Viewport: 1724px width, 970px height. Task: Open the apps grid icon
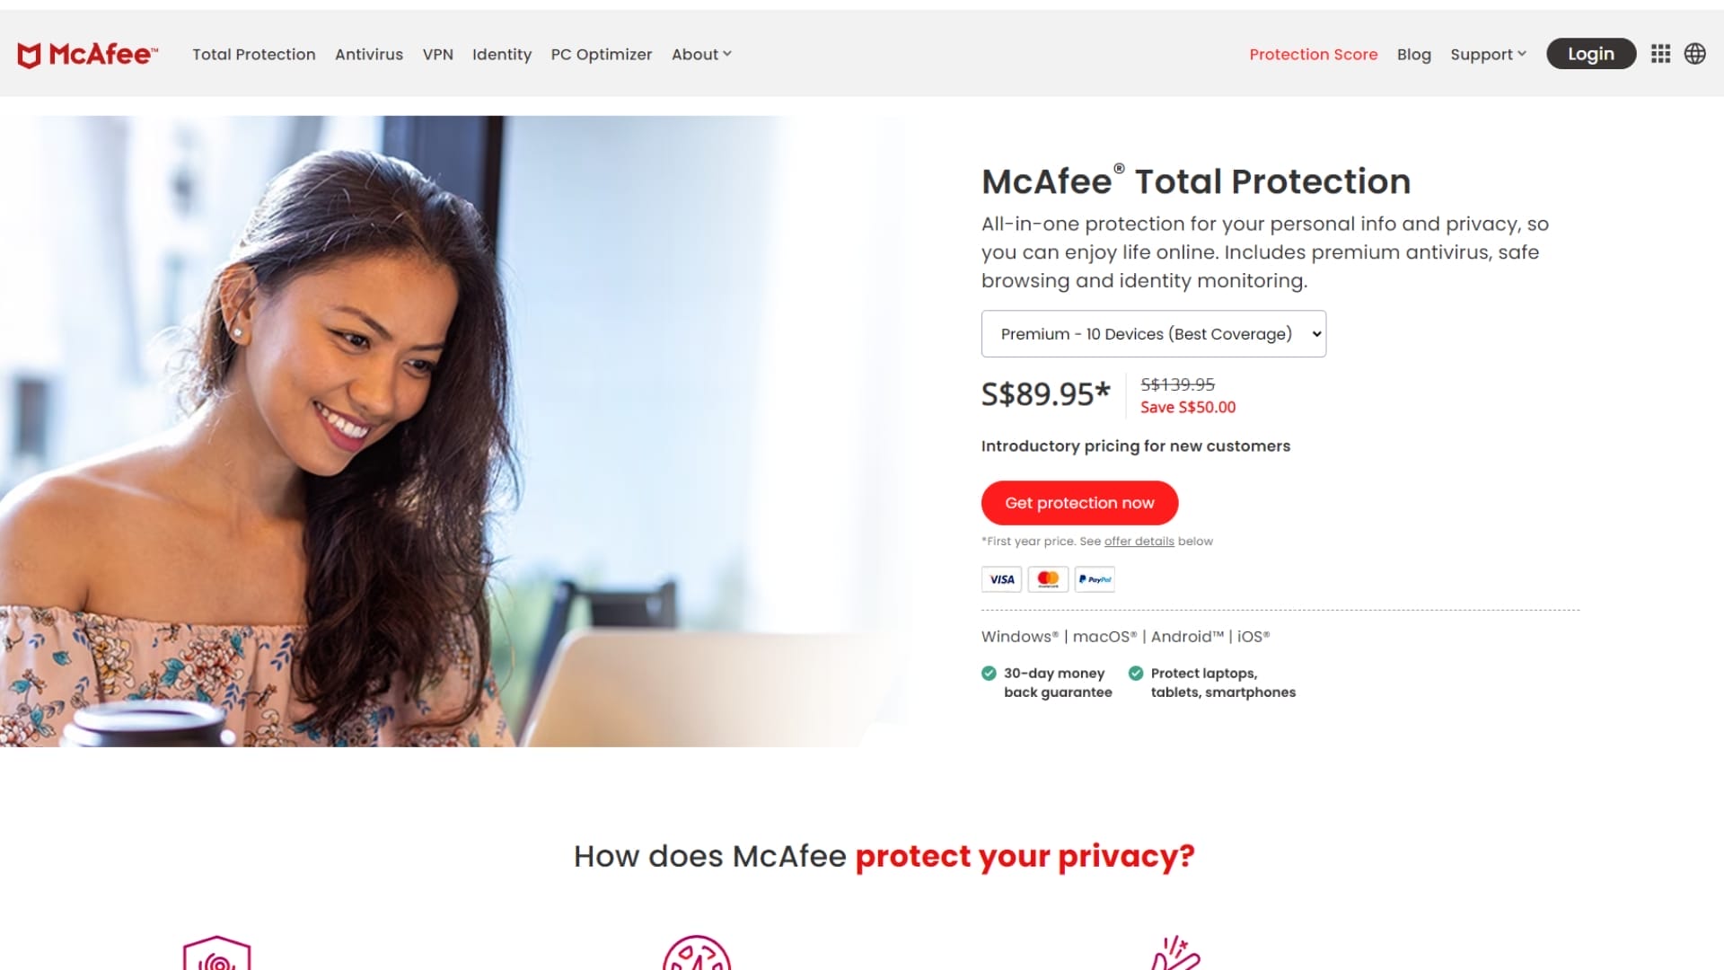(1660, 54)
